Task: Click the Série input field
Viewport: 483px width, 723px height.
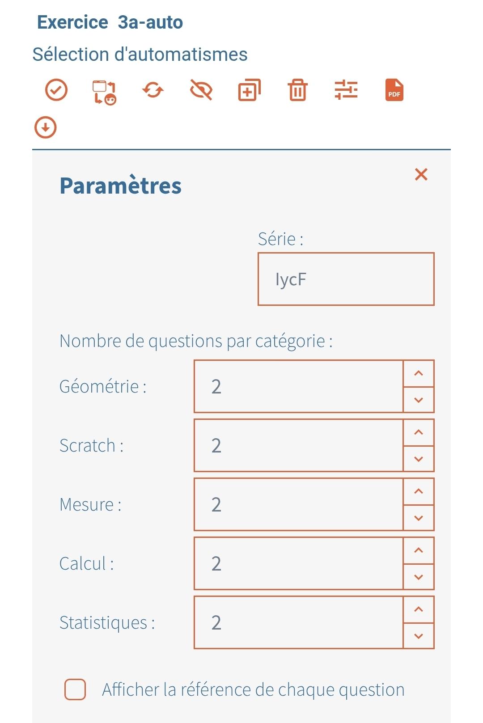Action: [346, 279]
